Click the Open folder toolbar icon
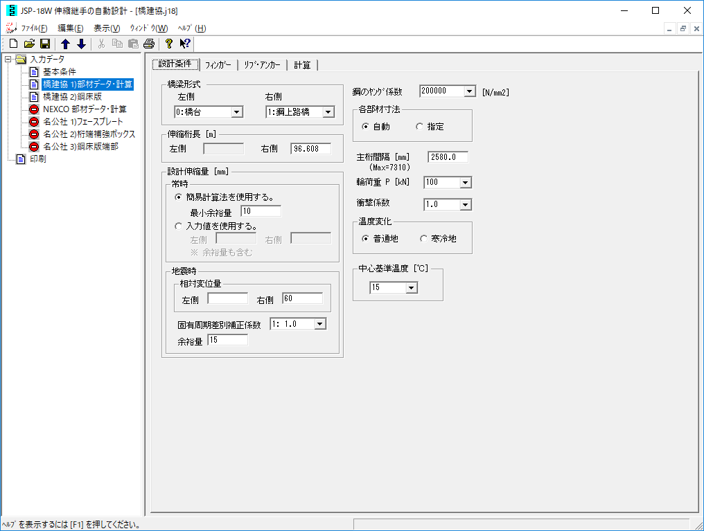Viewport: 704px width, 531px height. tap(29, 44)
